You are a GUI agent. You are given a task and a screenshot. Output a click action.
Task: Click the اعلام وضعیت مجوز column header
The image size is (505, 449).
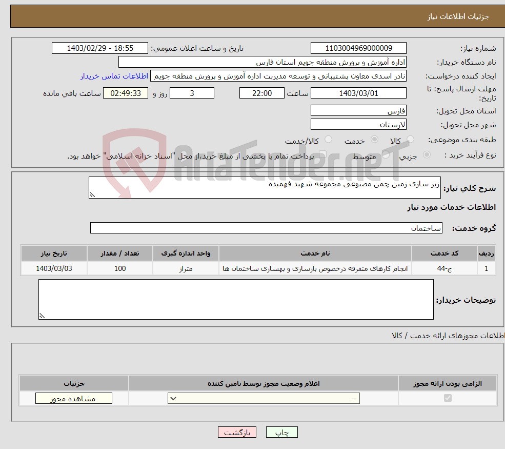point(264,383)
